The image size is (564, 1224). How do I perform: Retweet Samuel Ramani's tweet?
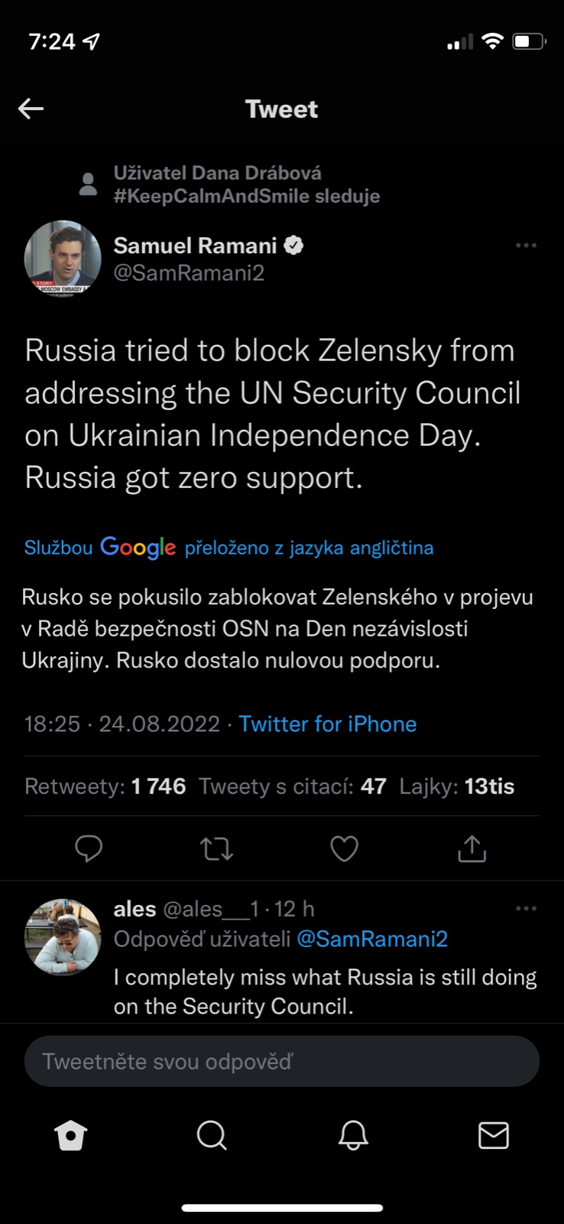[216, 848]
